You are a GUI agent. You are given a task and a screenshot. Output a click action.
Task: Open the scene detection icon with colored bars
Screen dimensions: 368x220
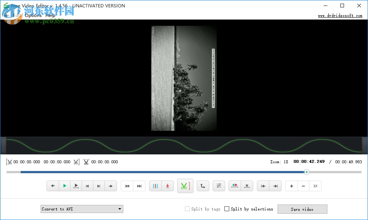coord(155,186)
